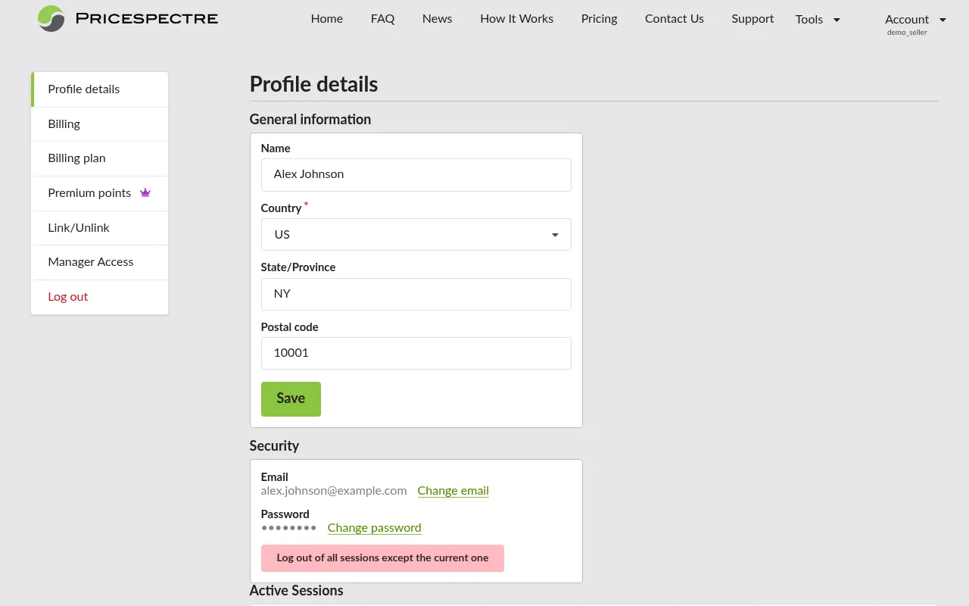
Task: Click the Postal code field
Action: [x=416, y=353]
